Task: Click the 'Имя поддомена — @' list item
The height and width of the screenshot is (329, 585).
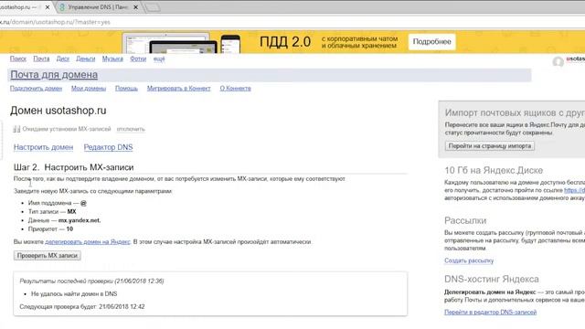Action: (x=57, y=203)
